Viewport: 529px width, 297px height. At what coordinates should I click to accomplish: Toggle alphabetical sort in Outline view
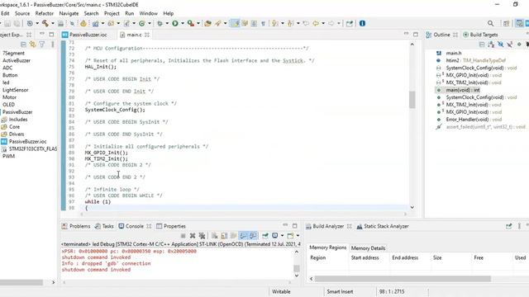[x=491, y=45]
